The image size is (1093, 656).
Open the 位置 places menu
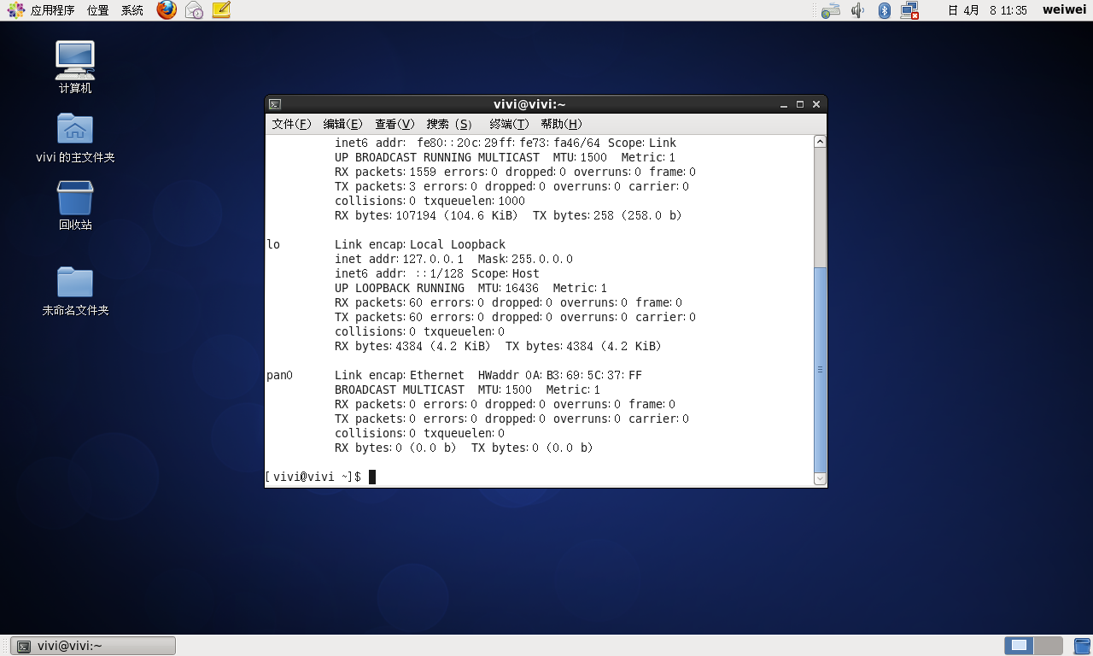click(97, 10)
